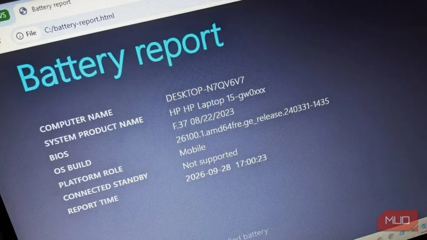Click the Mobile platform role value
427x240 pixels.
tap(193, 150)
